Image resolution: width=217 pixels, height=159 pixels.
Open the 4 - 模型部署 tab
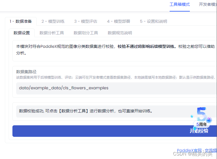pyautogui.click(x=118, y=21)
